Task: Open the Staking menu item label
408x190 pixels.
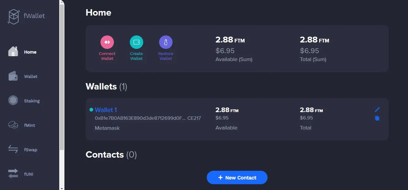Action: pyautogui.click(x=32, y=101)
